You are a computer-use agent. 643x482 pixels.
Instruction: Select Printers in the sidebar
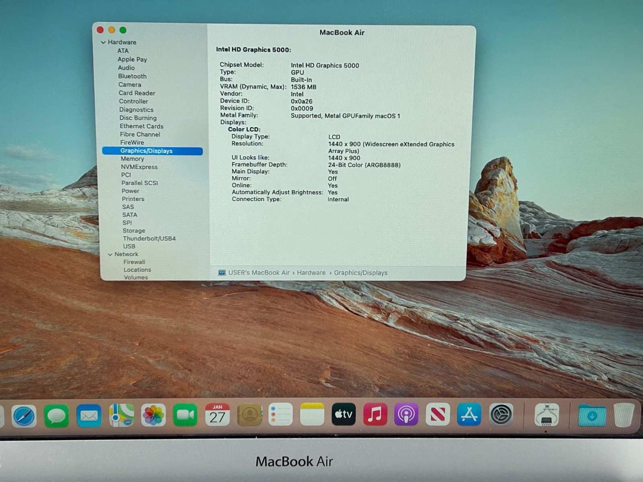click(133, 199)
